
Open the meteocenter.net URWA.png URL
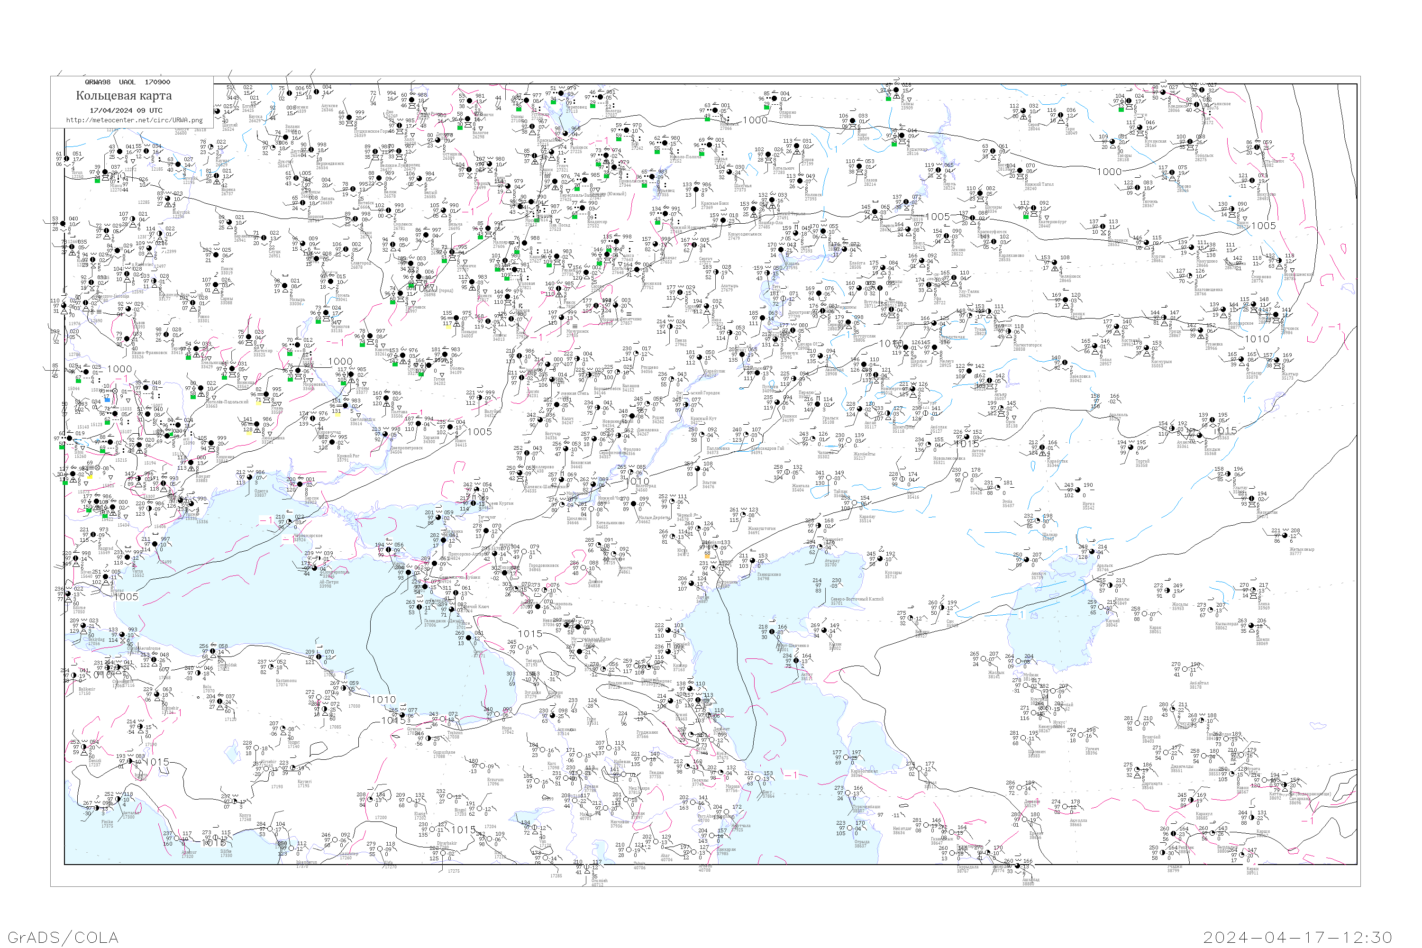(x=134, y=120)
